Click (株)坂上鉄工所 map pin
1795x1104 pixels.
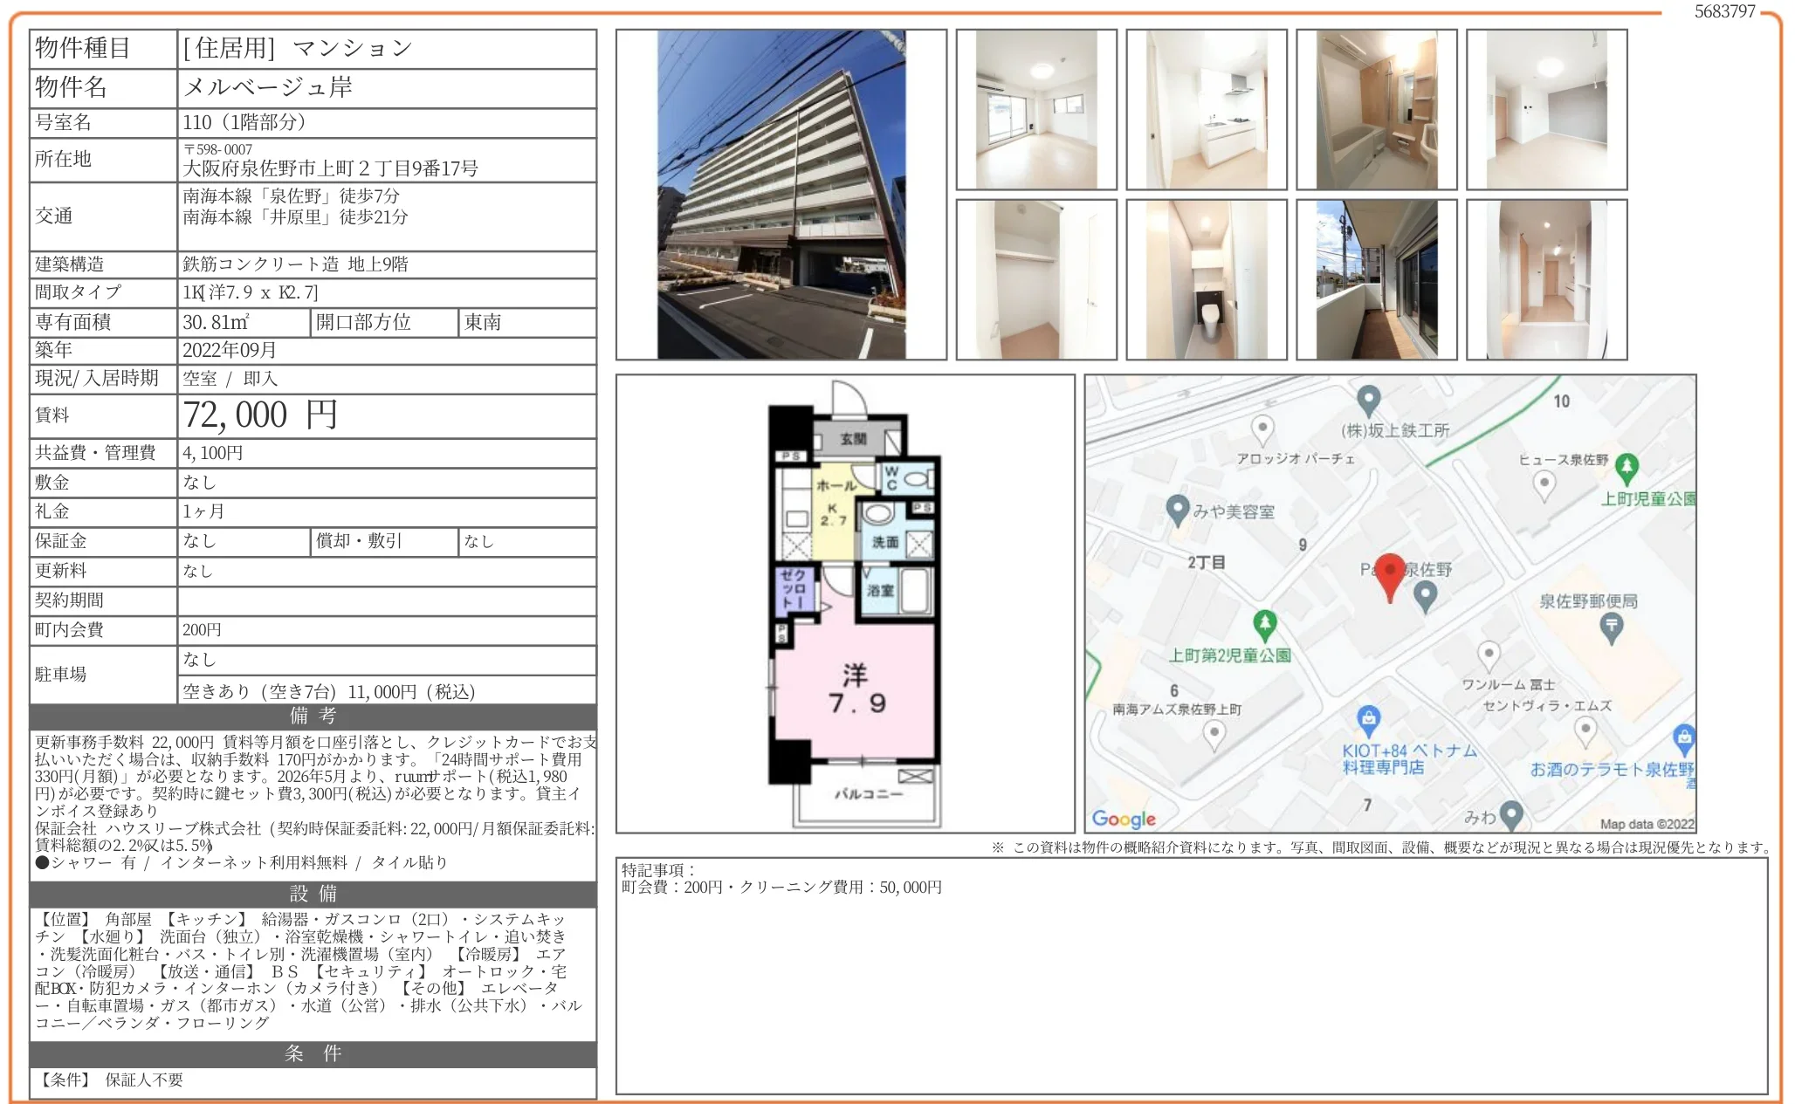click(1368, 400)
